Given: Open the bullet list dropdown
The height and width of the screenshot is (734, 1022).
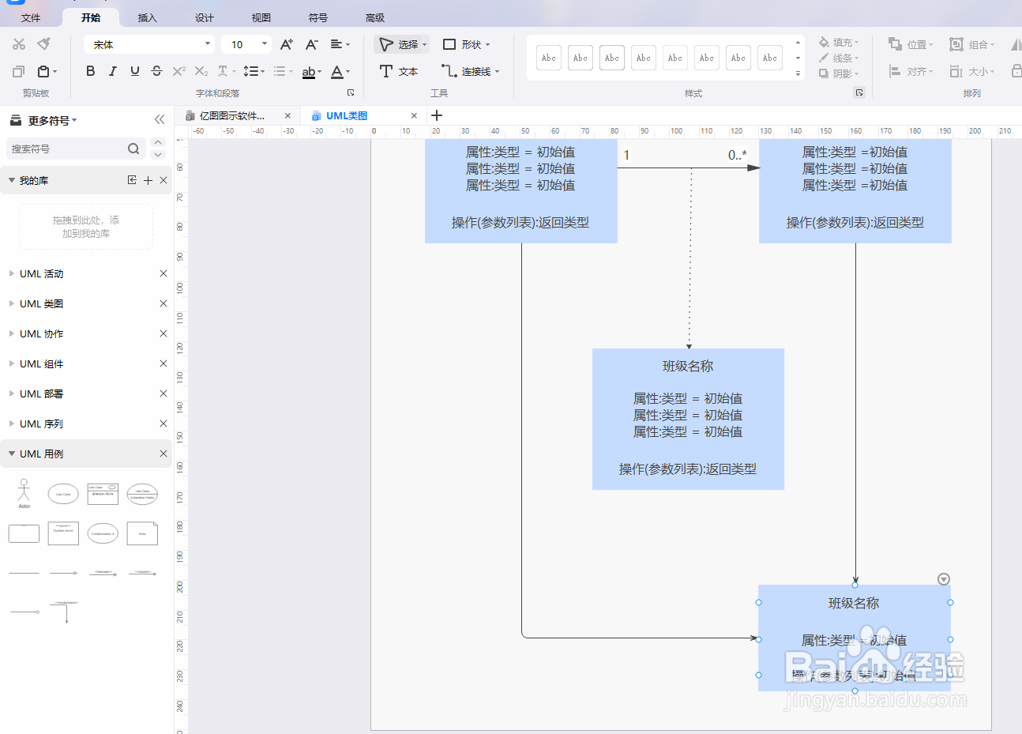Looking at the screenshot, I should pos(283,71).
